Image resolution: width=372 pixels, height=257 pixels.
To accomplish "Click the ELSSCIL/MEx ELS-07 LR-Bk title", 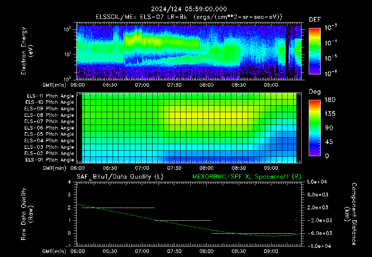I will pyautogui.click(x=141, y=17).
